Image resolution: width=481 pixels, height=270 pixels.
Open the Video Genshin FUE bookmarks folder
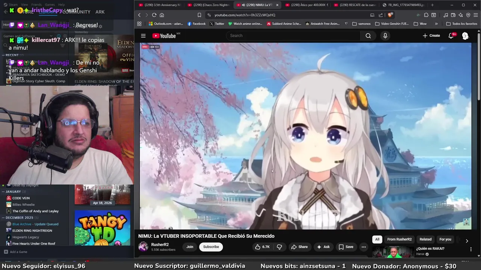392,24
